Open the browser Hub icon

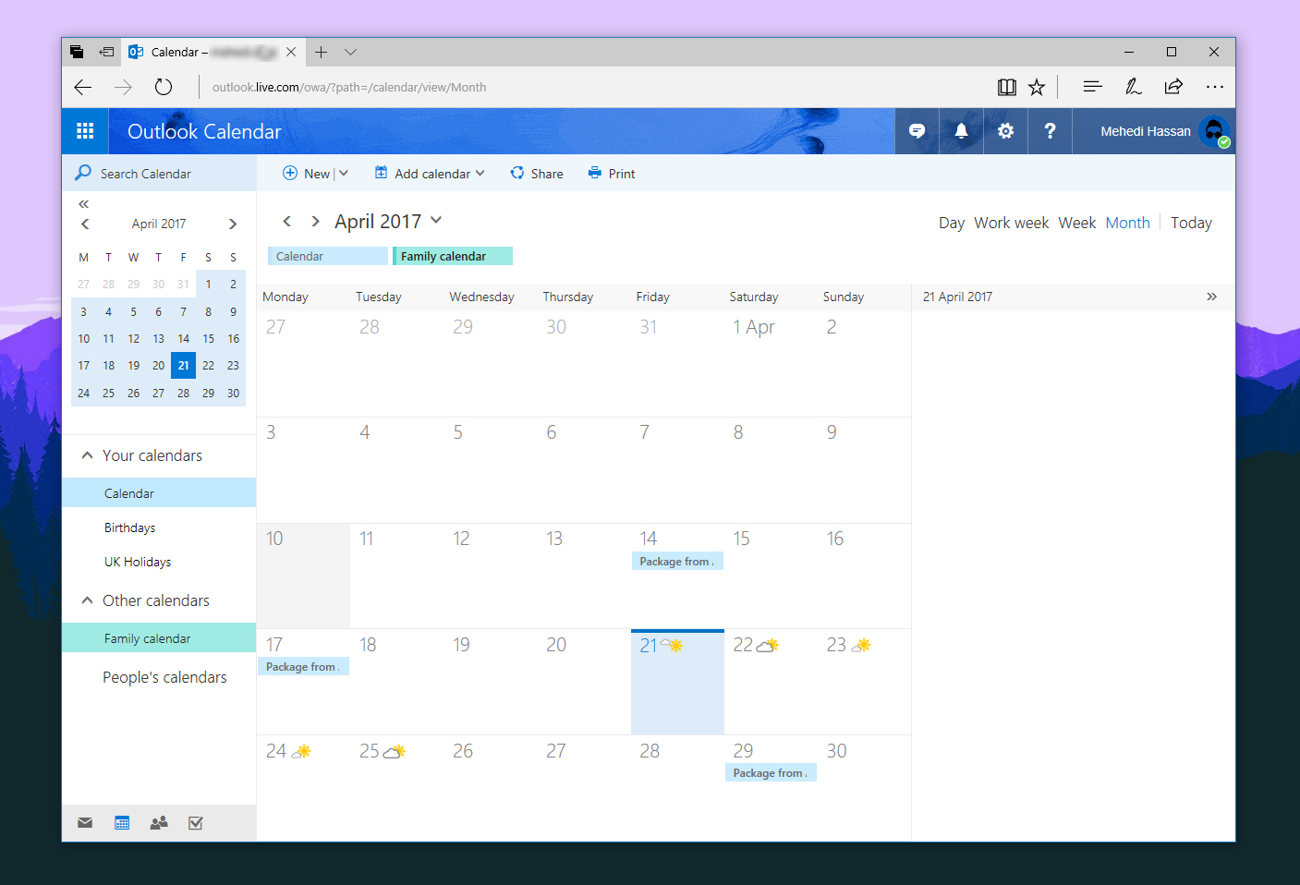(1092, 87)
